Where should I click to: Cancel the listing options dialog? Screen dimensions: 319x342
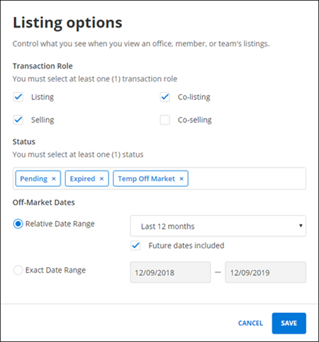pyautogui.click(x=250, y=323)
